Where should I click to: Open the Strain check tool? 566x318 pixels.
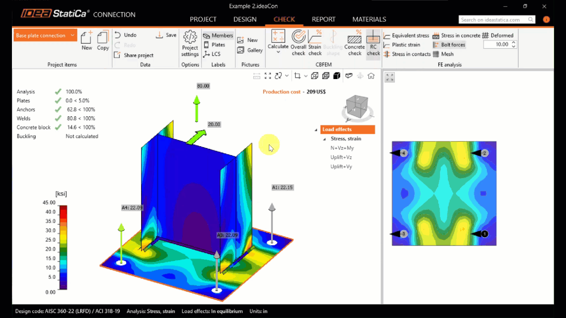pos(314,43)
